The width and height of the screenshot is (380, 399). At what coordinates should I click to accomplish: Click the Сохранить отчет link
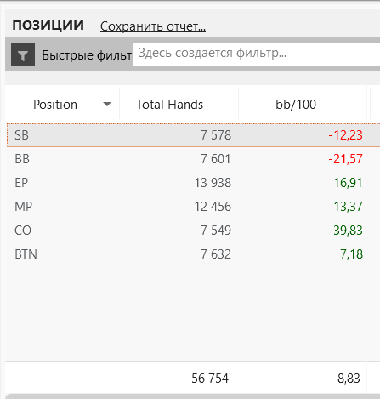click(153, 26)
